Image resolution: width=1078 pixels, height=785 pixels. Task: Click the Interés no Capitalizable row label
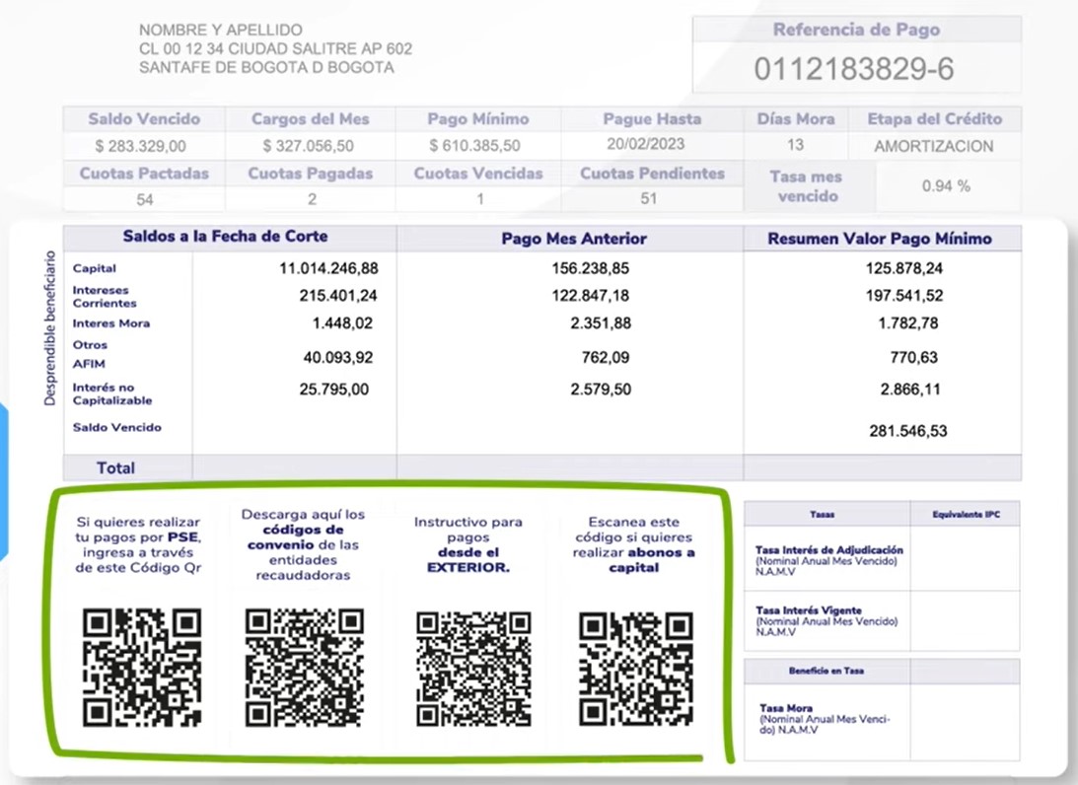(112, 393)
